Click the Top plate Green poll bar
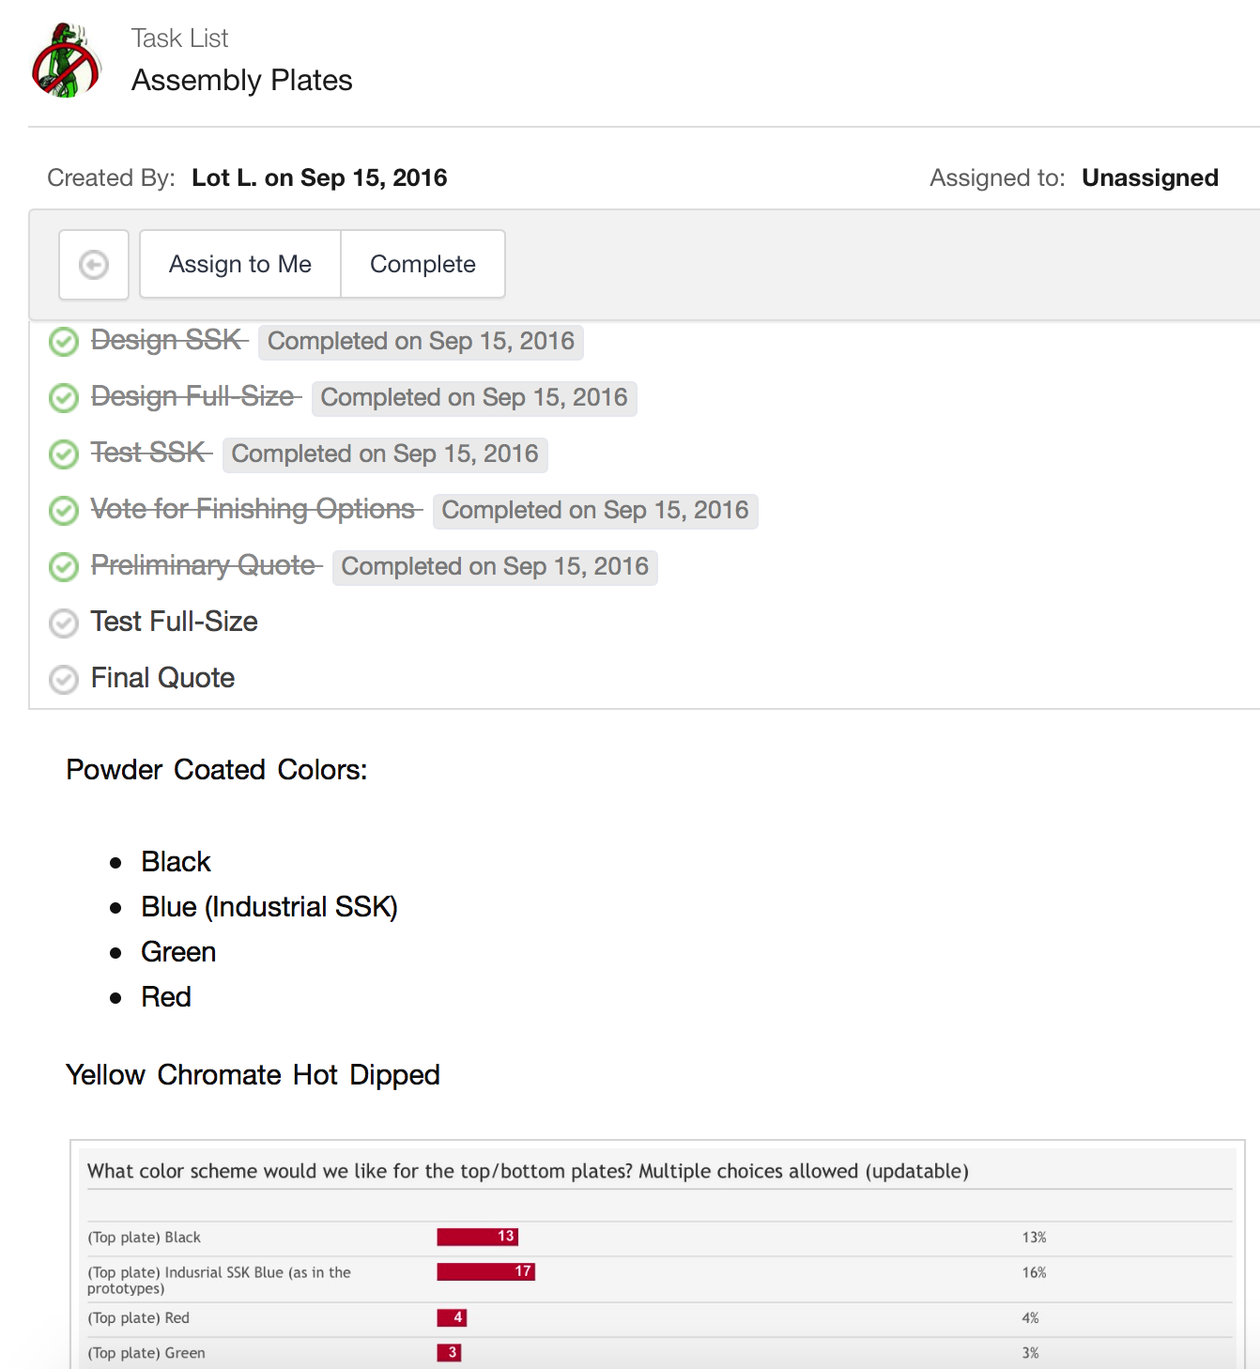 (x=449, y=1352)
